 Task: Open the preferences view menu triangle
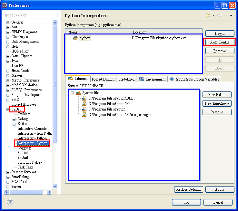click(231, 15)
